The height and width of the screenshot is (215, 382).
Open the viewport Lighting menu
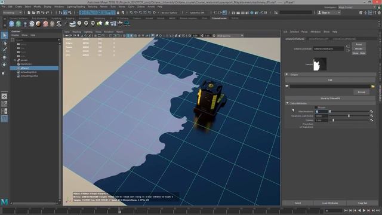click(88, 32)
